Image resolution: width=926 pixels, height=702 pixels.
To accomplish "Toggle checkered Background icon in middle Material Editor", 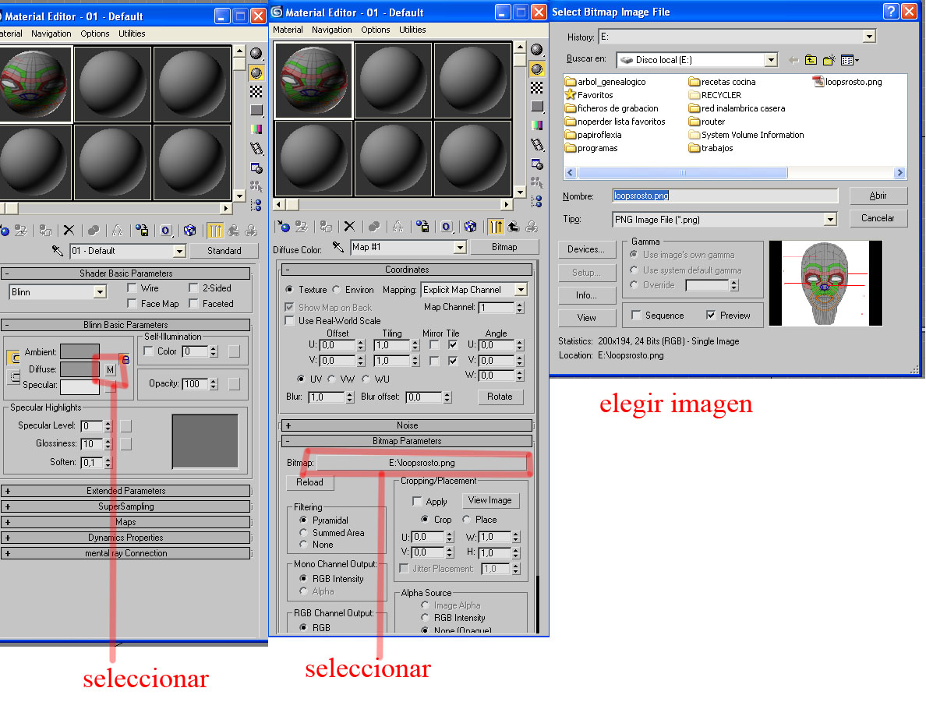I will click(536, 88).
